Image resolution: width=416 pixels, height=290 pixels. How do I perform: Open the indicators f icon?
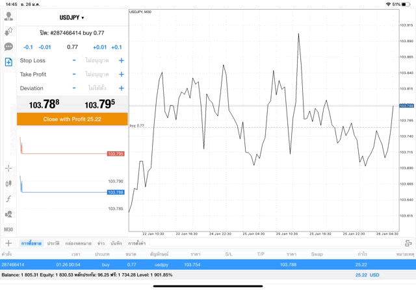[x=8, y=199]
